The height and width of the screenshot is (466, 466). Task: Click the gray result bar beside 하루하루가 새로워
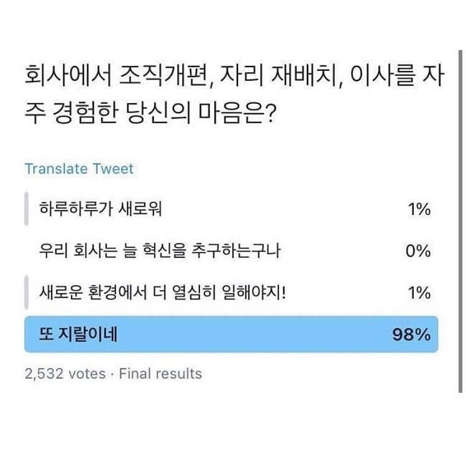[x=27, y=209]
